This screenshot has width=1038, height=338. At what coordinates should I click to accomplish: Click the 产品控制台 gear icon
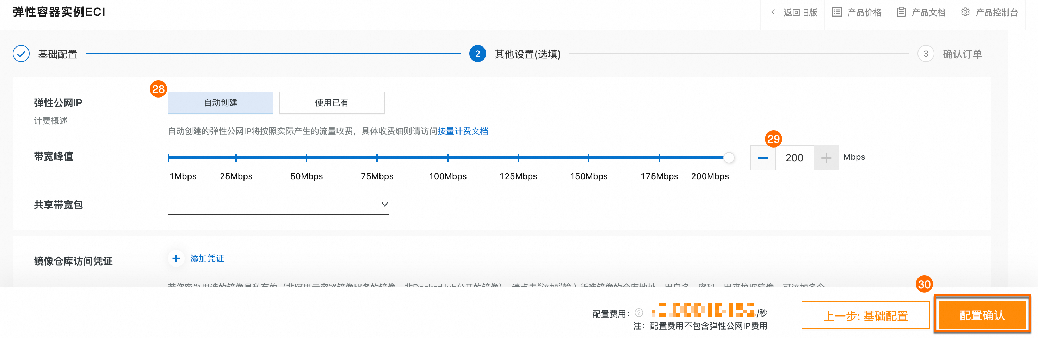[965, 12]
